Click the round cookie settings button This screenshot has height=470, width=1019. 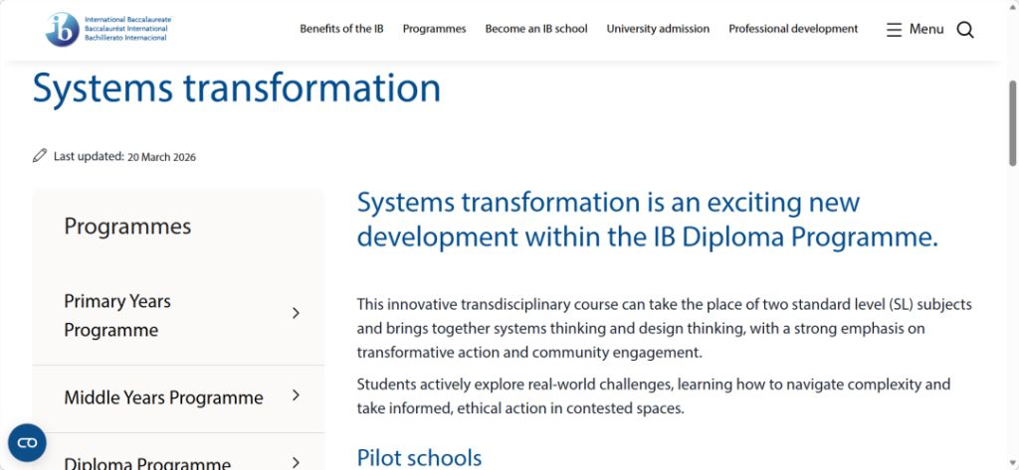click(27, 443)
